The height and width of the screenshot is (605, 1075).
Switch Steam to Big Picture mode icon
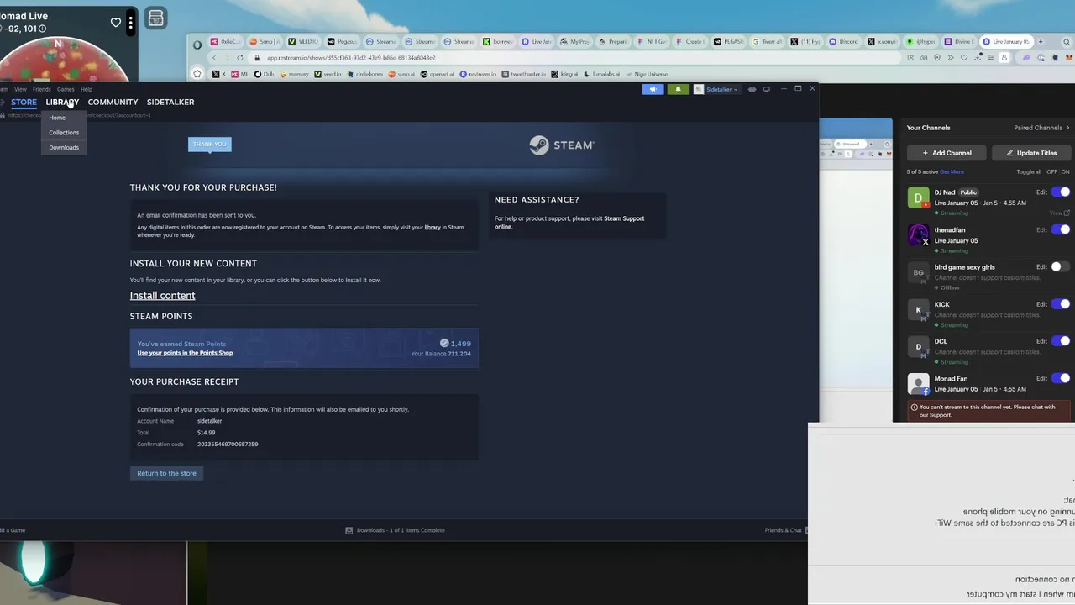coord(766,89)
